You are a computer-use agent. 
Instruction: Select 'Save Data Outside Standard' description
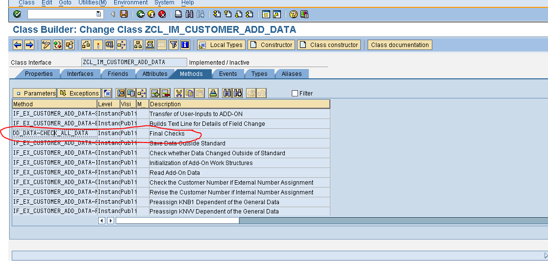239,143
